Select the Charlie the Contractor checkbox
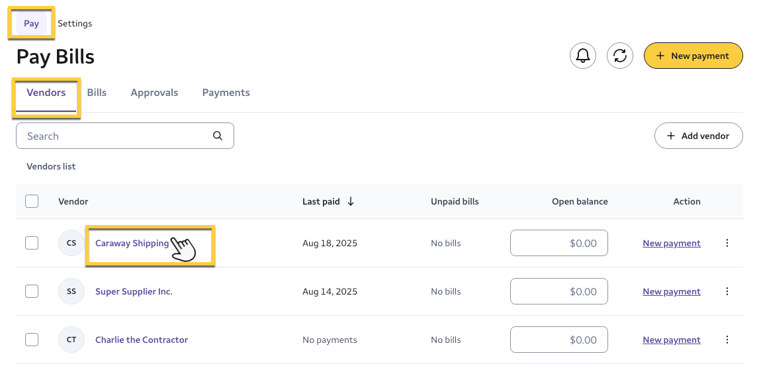The image size is (759, 372). coord(32,340)
